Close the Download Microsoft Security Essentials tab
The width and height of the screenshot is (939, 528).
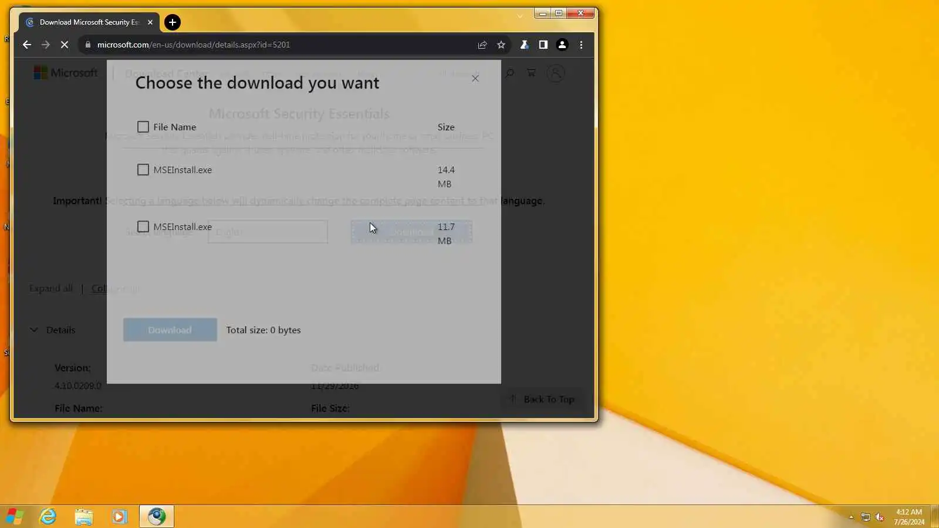(x=150, y=22)
